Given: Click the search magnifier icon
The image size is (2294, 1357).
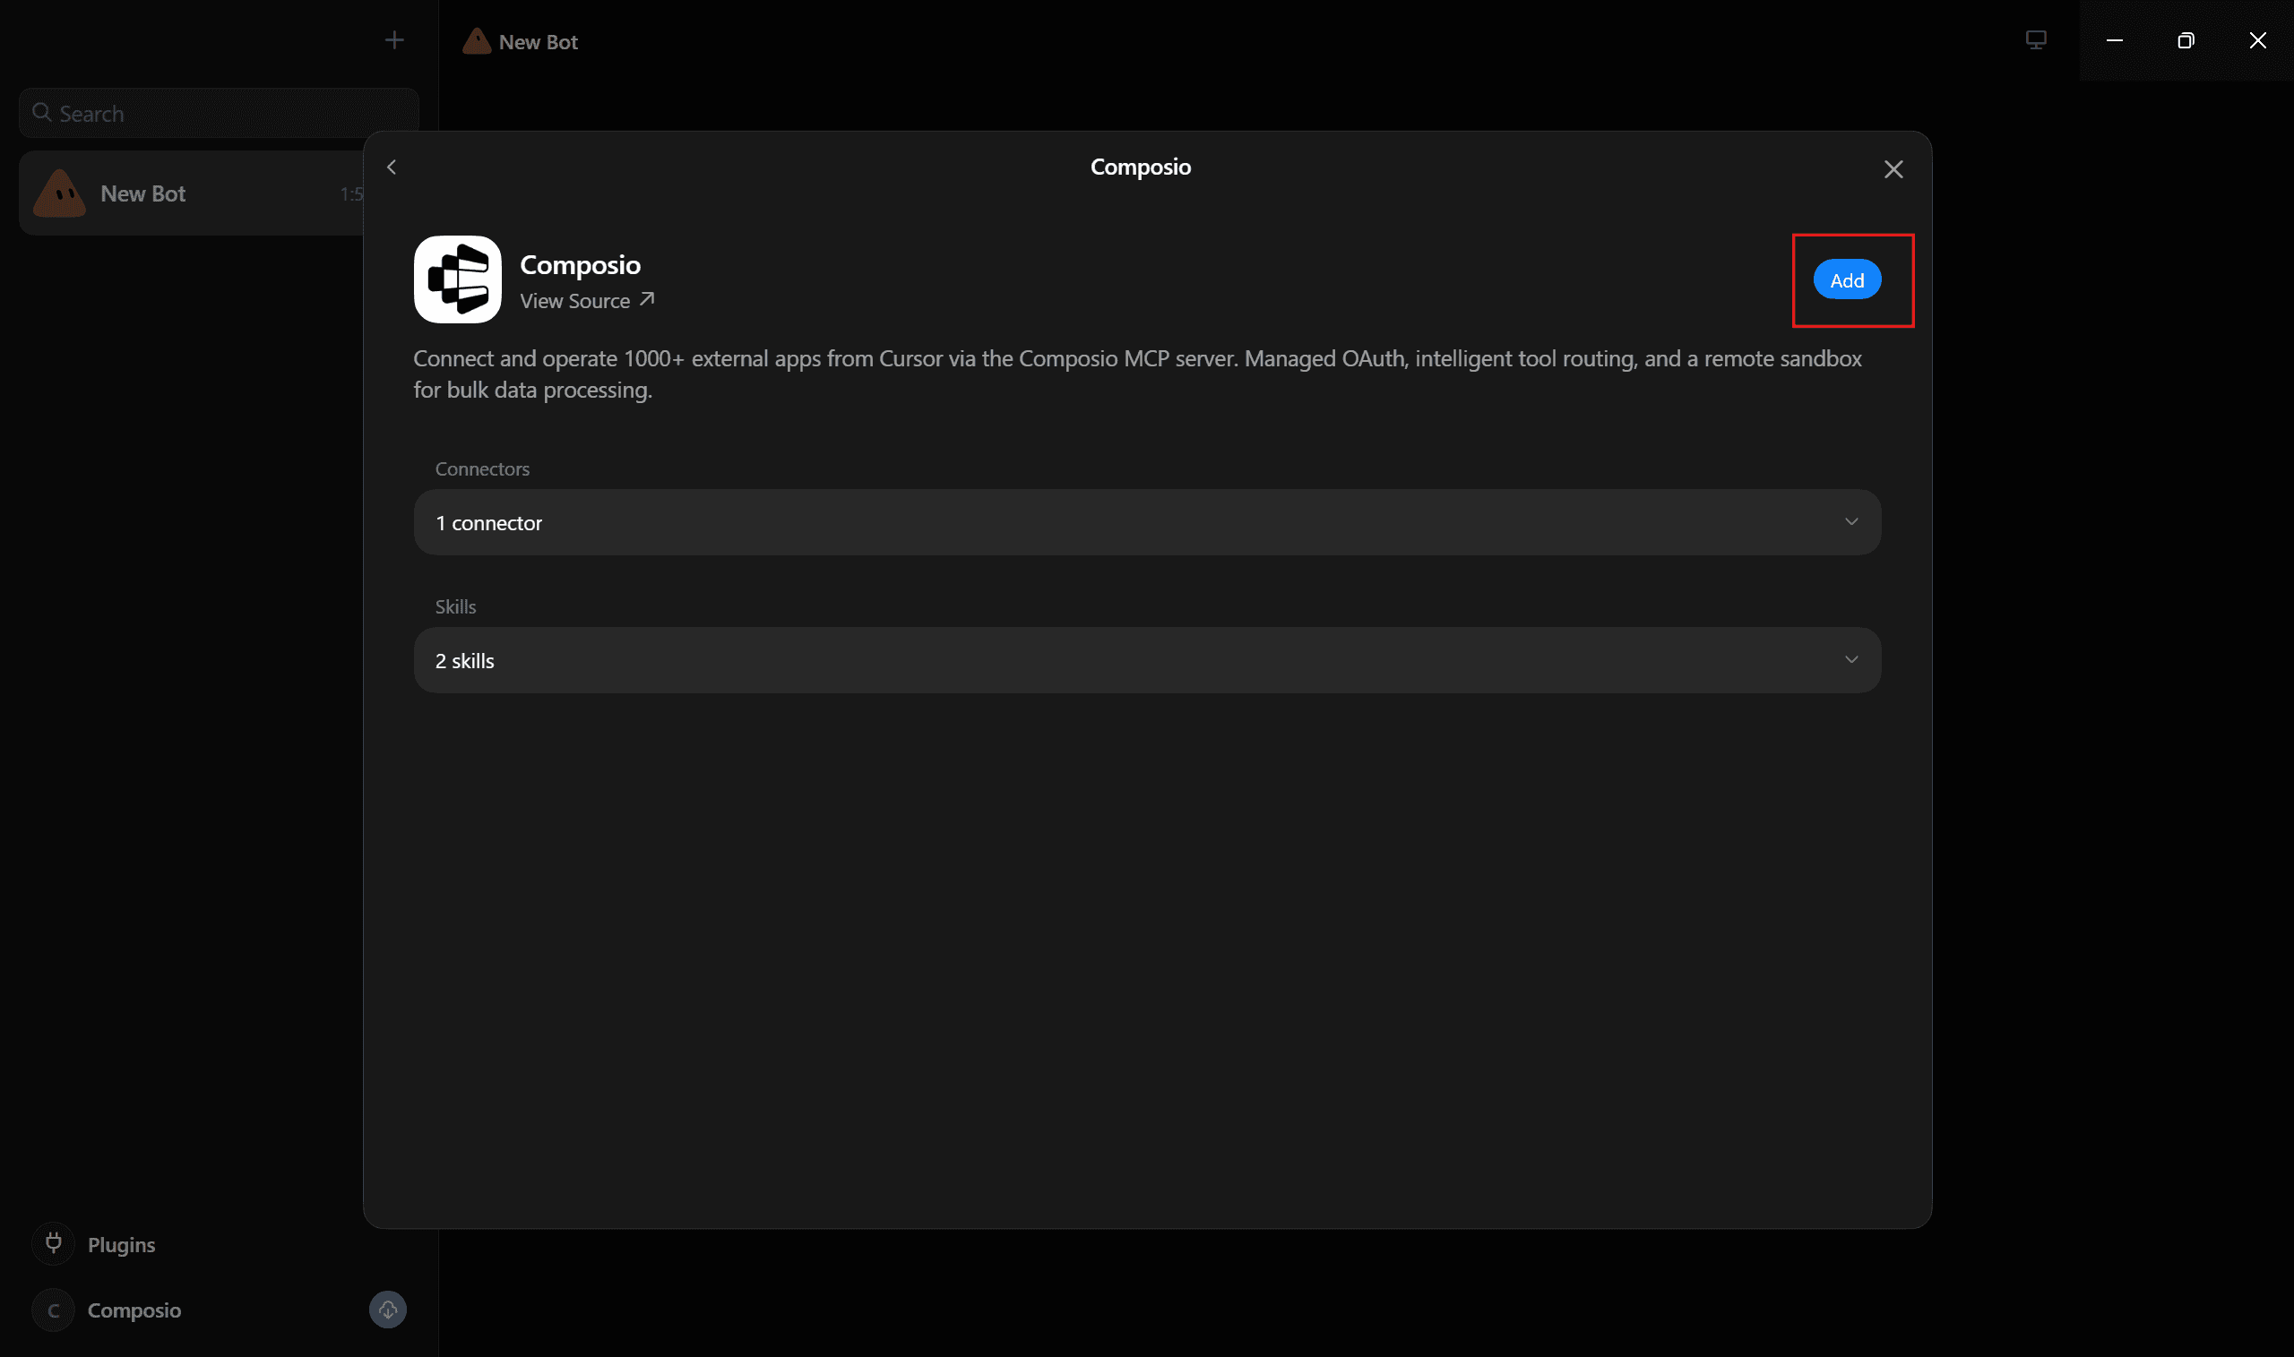Looking at the screenshot, I should [x=41, y=113].
